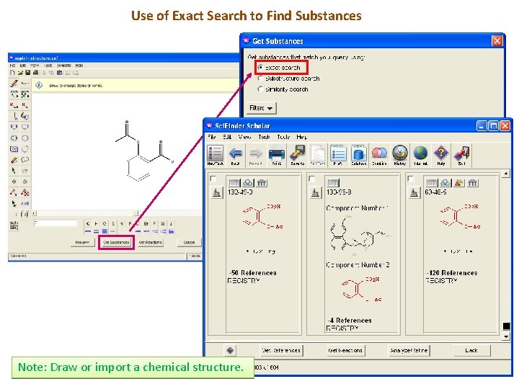Click the Combine overlapping circles icon
Viewport: 519px width, 389px height.
tap(379, 155)
